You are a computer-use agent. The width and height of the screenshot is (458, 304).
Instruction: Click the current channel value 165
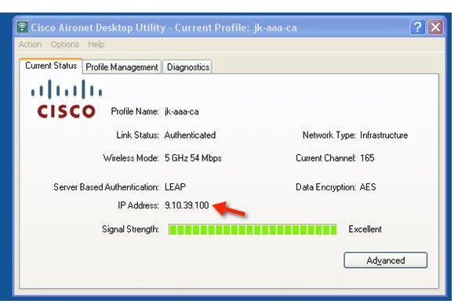click(x=367, y=158)
